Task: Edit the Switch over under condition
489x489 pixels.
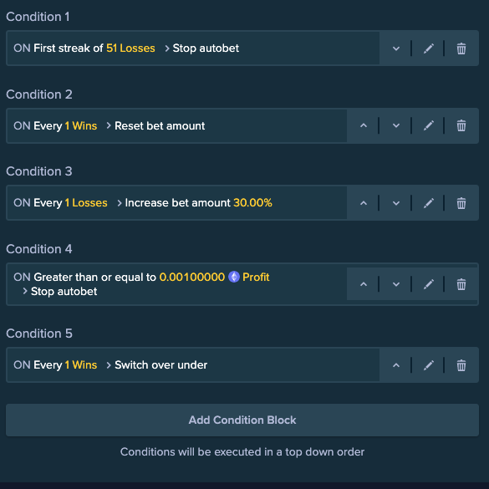Action: [429, 365]
